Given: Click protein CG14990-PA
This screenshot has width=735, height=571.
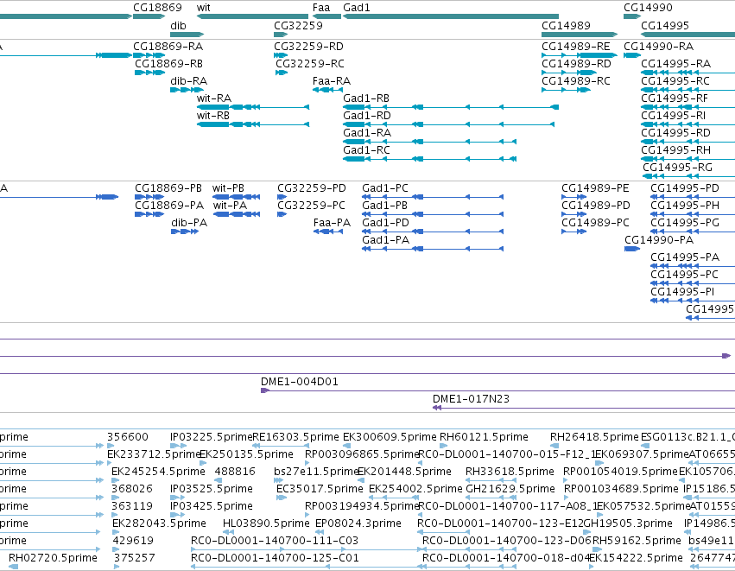Looking at the screenshot, I should (x=632, y=249).
